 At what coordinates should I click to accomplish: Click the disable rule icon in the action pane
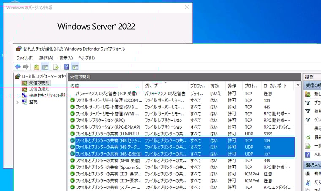tap(308, 174)
